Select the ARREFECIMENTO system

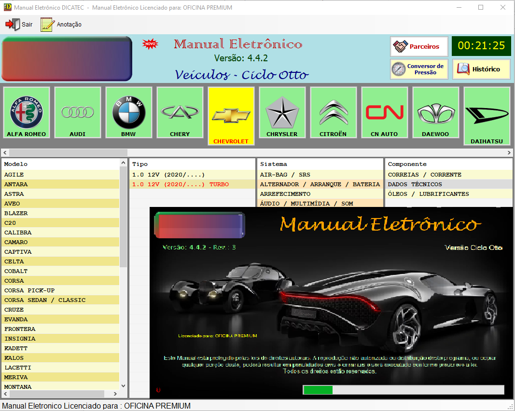pyautogui.click(x=320, y=194)
